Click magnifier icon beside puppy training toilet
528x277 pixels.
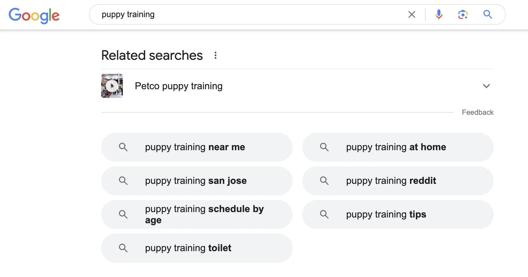(x=123, y=248)
